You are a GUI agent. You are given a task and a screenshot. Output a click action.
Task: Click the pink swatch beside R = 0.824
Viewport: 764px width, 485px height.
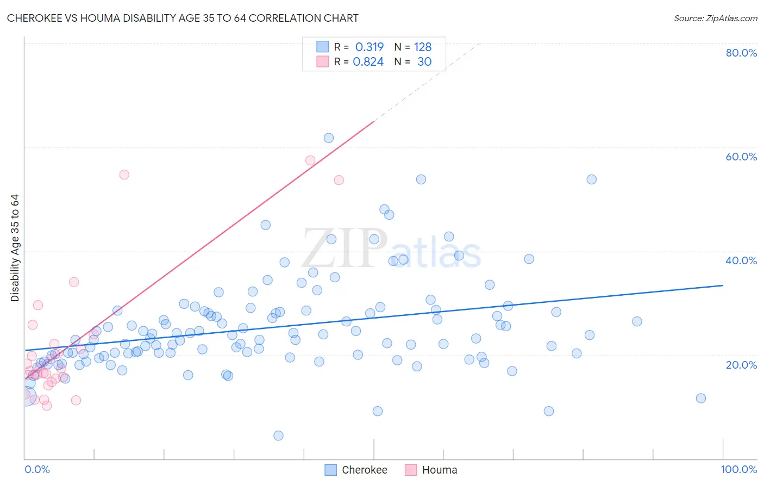(323, 61)
